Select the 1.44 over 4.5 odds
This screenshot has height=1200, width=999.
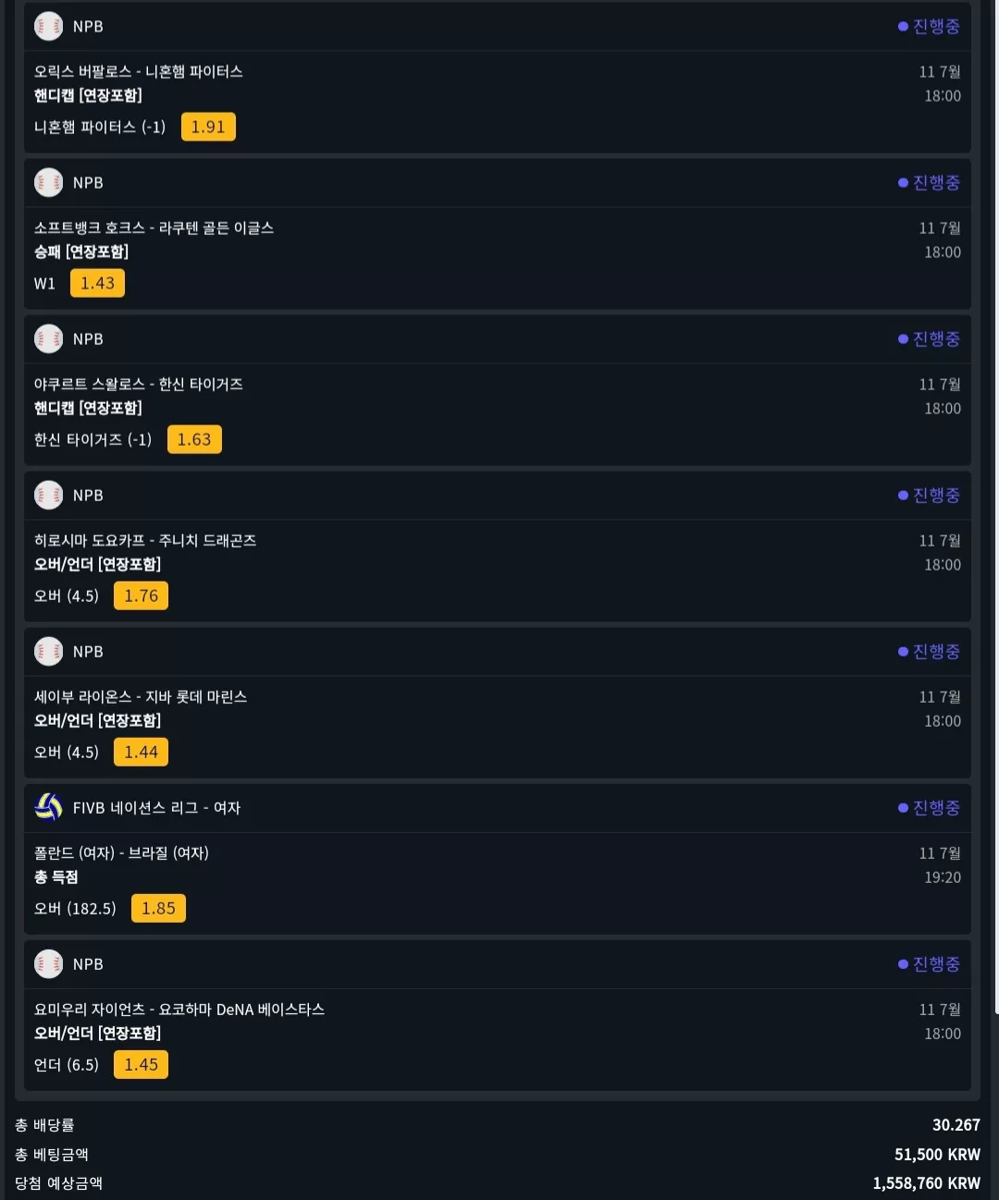coord(141,752)
